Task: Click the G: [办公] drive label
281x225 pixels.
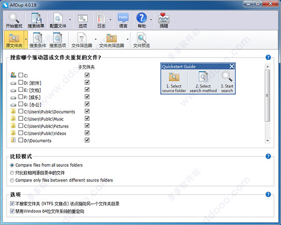Action: [32, 105]
